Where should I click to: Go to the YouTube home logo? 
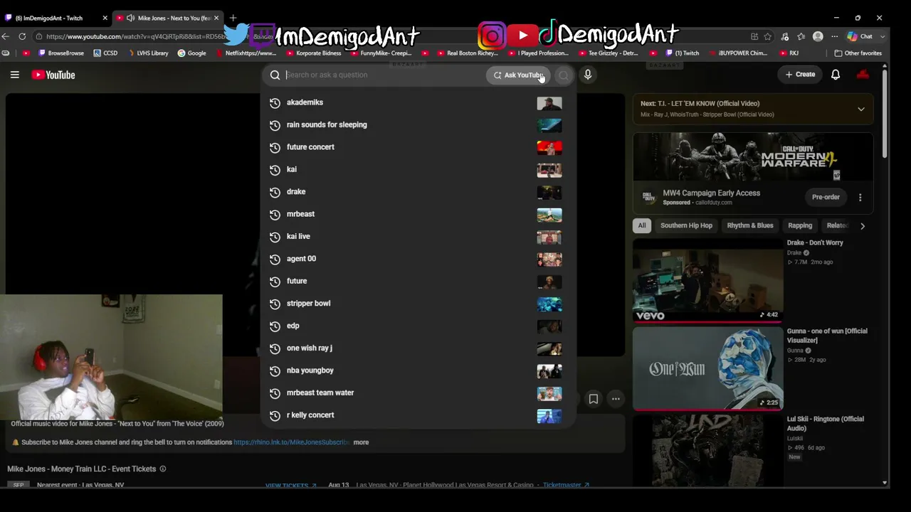click(x=53, y=75)
